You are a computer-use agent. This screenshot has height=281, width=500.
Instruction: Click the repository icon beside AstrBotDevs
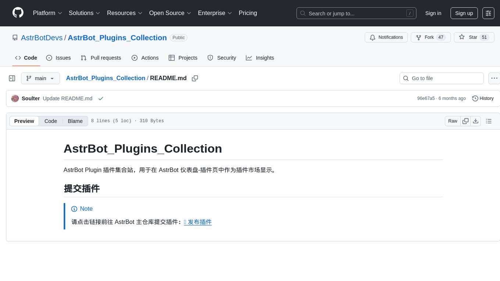(x=15, y=38)
